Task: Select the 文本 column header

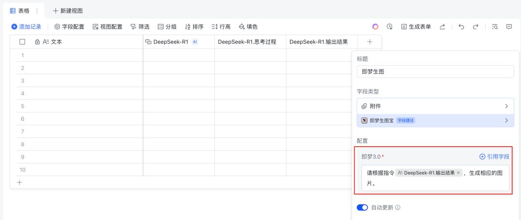Action: point(80,42)
